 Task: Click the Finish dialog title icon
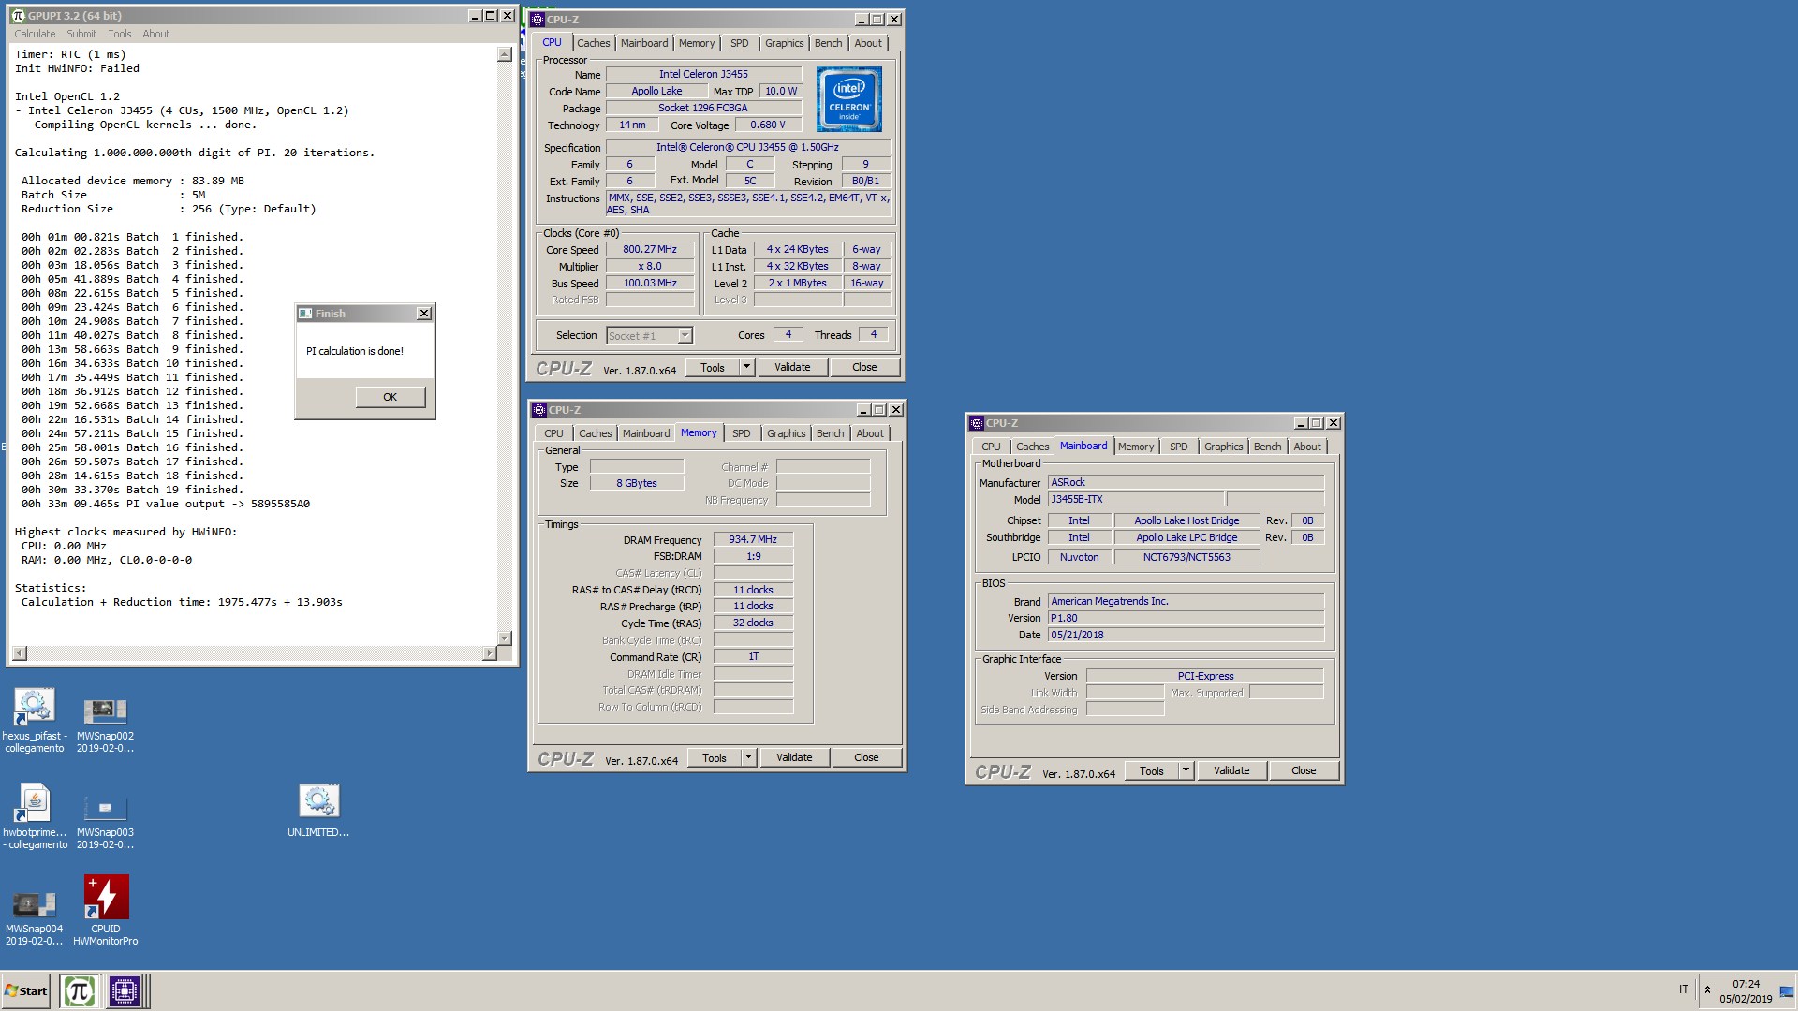click(305, 314)
